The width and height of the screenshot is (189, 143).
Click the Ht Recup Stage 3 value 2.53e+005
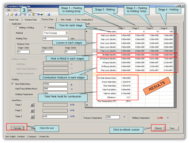[x=152, y=66]
